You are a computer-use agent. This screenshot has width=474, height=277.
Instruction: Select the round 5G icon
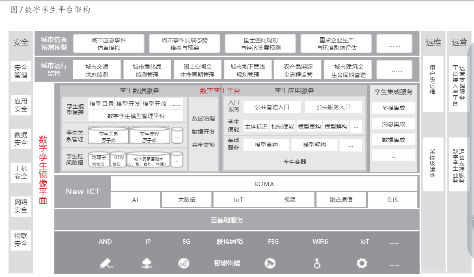[184, 263]
